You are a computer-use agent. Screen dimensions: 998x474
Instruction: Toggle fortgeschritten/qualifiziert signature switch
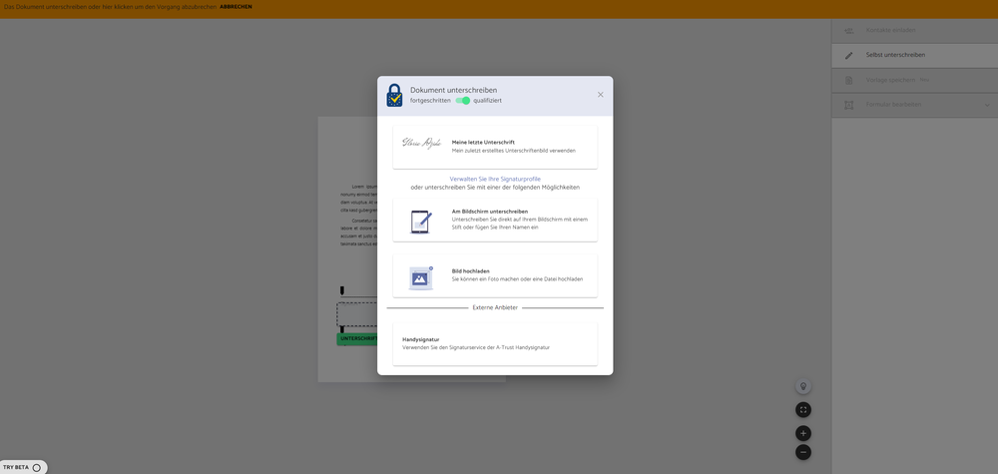coord(463,101)
